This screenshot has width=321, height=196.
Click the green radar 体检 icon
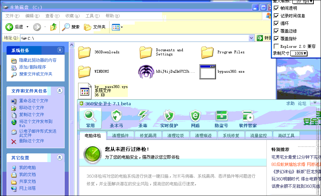click(x=93, y=155)
